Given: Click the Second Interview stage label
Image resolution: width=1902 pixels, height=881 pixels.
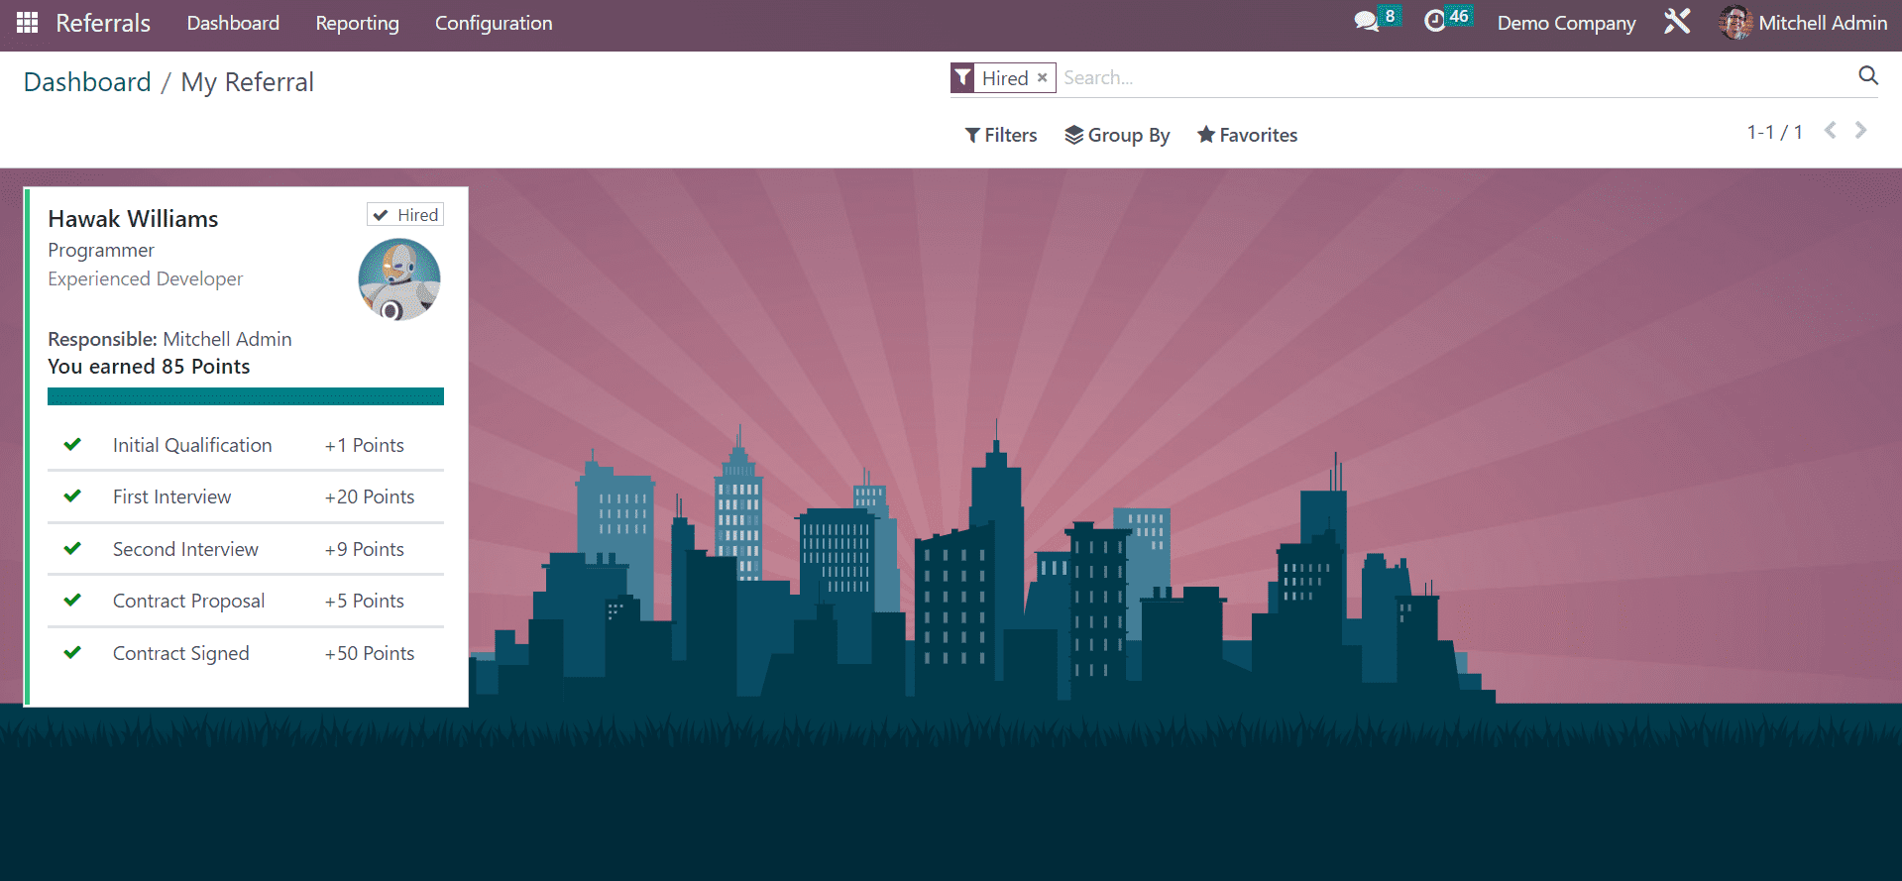Looking at the screenshot, I should pos(185,549).
